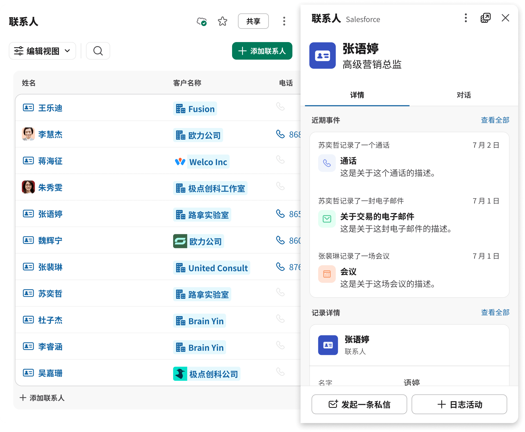Screen dimensions: 525x432
Task: Open the search magnifier
Action: (98, 51)
